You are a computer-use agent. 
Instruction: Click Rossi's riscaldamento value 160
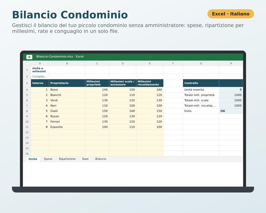tap(150, 90)
